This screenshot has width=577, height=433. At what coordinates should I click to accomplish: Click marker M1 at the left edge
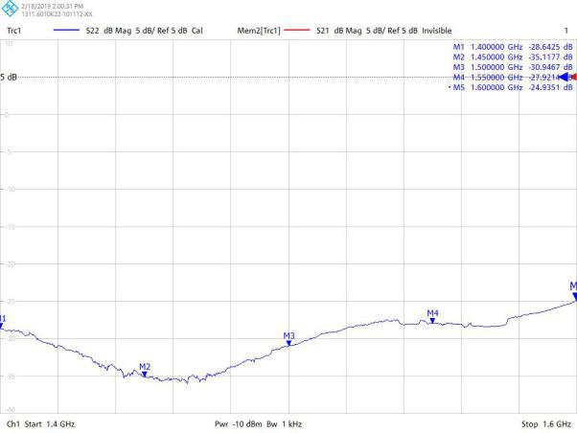tap(3, 324)
